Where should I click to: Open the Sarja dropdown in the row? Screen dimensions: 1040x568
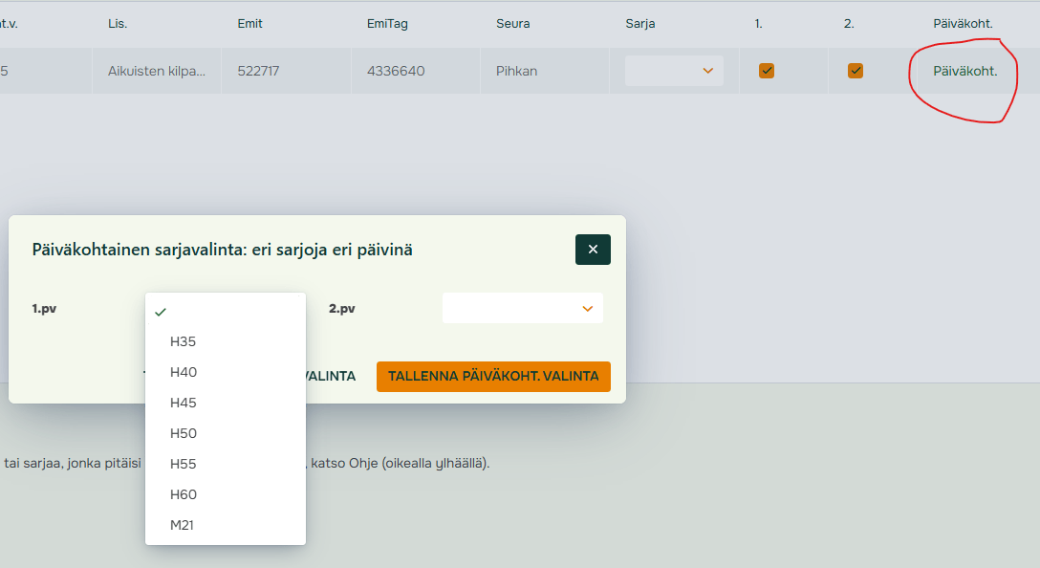tap(674, 71)
